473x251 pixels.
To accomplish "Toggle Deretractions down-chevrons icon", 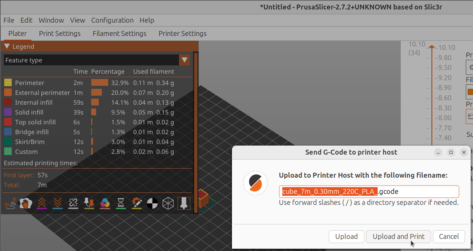I will click(58, 204).
